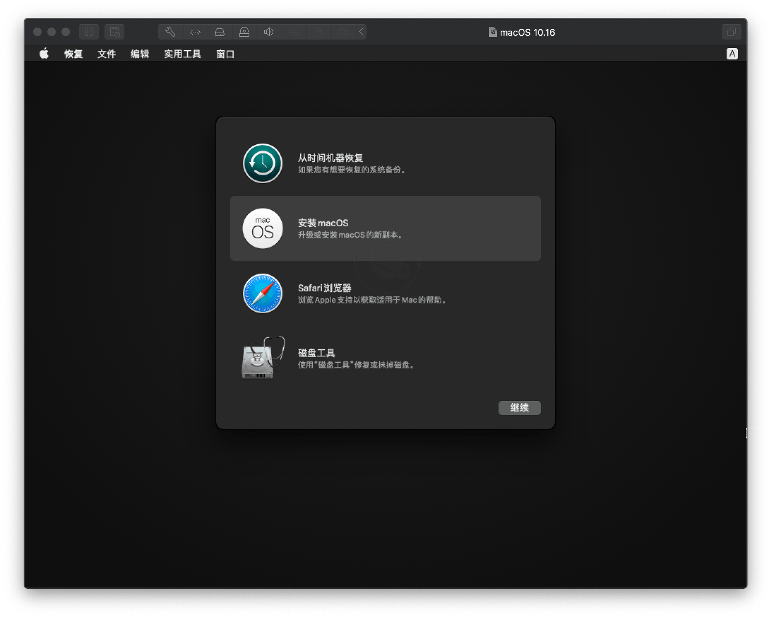Click description 如果您有想要恢复的系统备份。
Screen dimensions: 771x618
pos(353,170)
